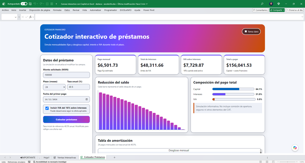The height and width of the screenshot is (163, 305).
Task: Open the Revisar ribbon tab
Action: tap(76, 10)
